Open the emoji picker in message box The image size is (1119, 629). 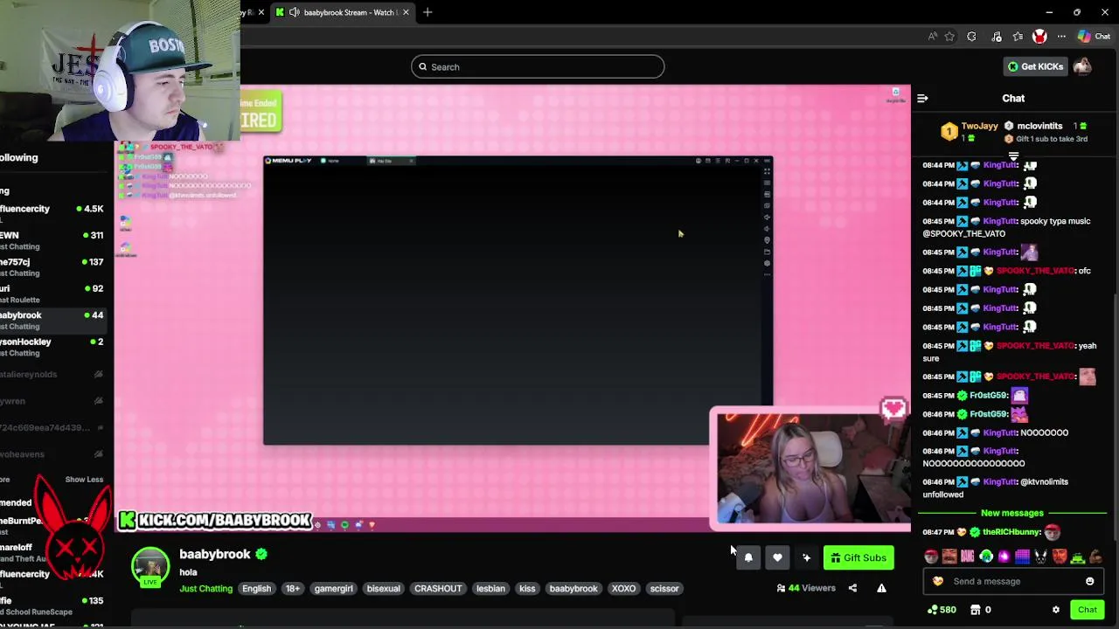pos(1089,581)
